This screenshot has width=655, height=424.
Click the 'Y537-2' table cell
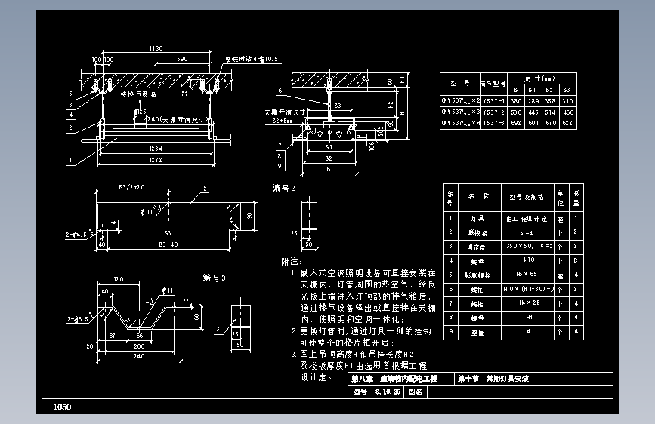(x=494, y=112)
